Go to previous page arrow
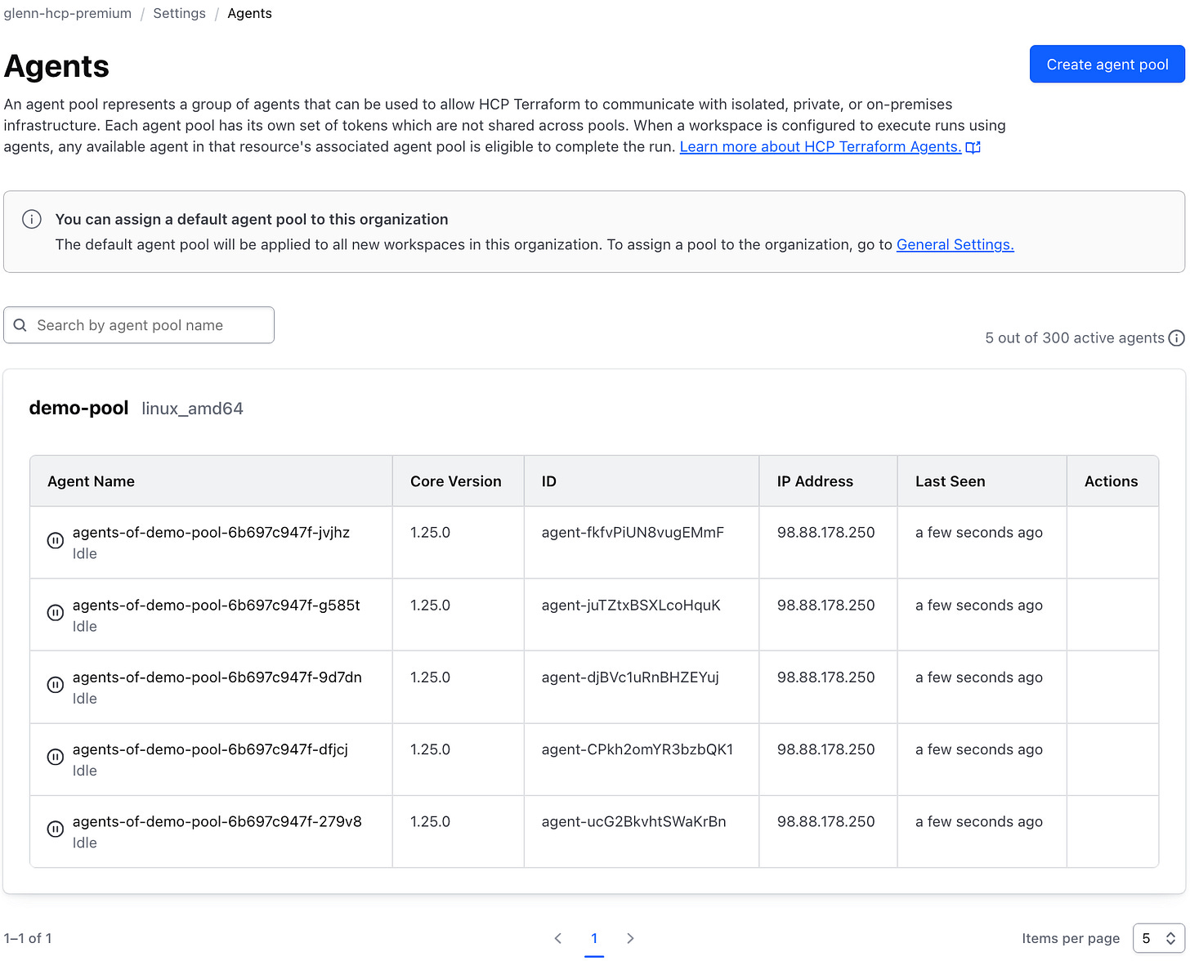 tap(558, 938)
